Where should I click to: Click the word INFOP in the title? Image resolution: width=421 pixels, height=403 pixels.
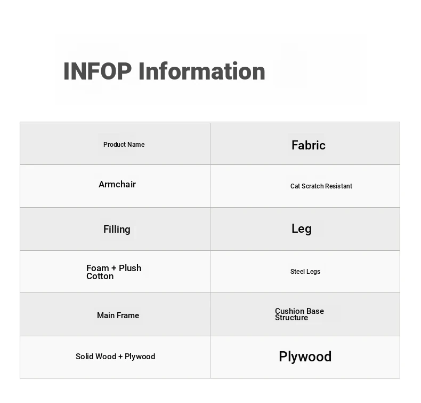click(x=98, y=71)
